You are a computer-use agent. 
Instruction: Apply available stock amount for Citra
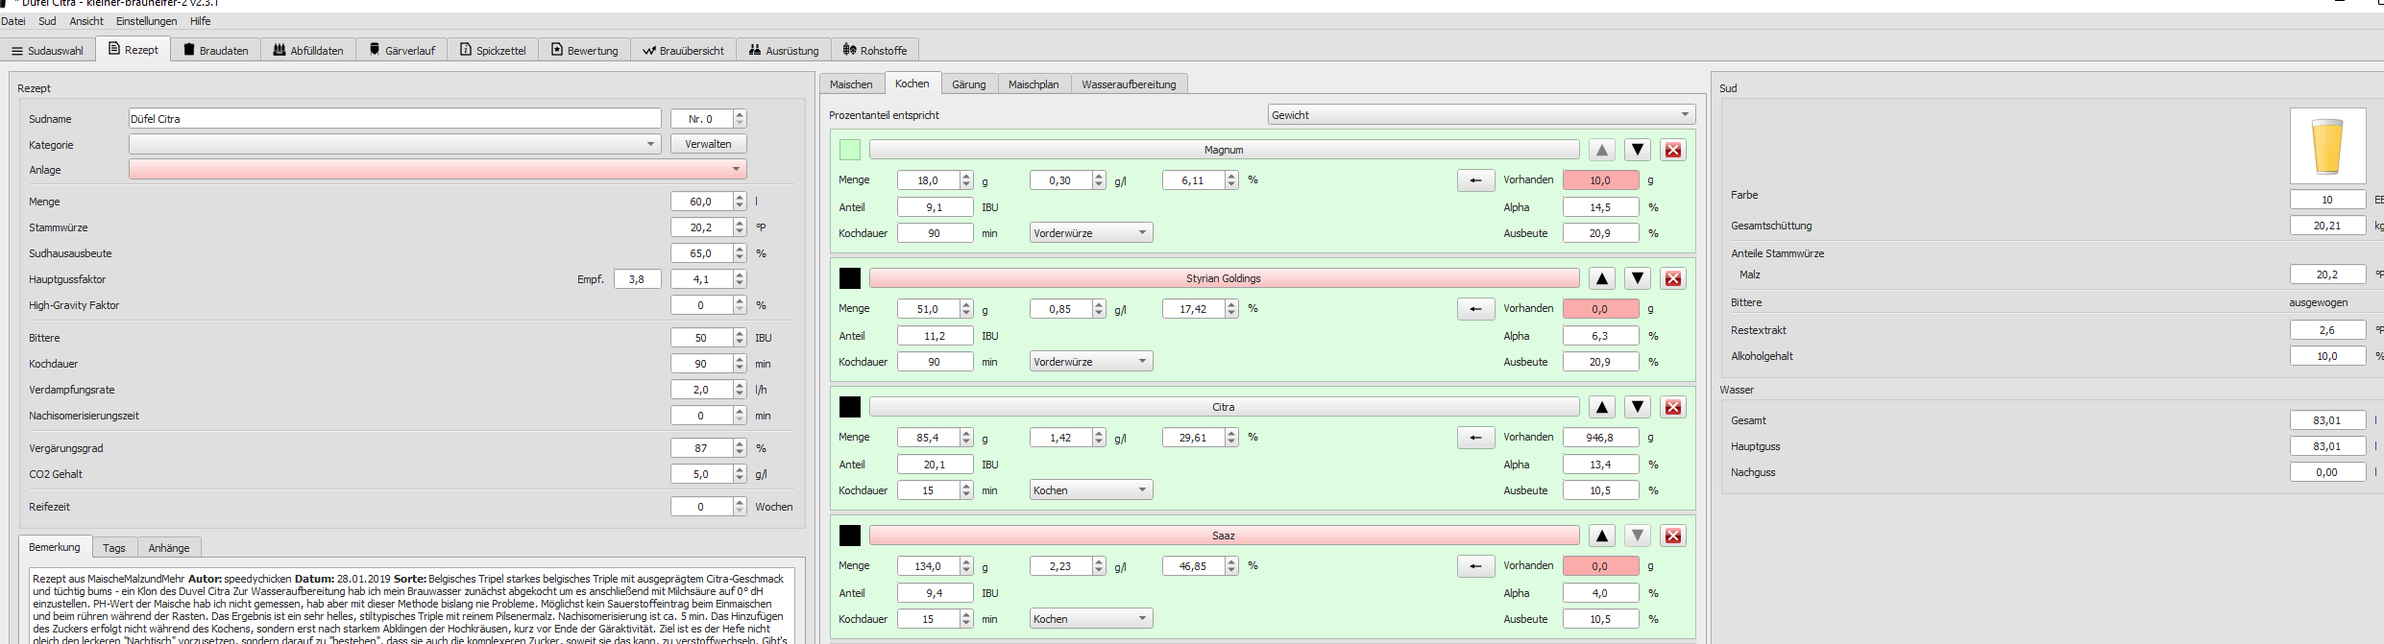[x=1475, y=438]
